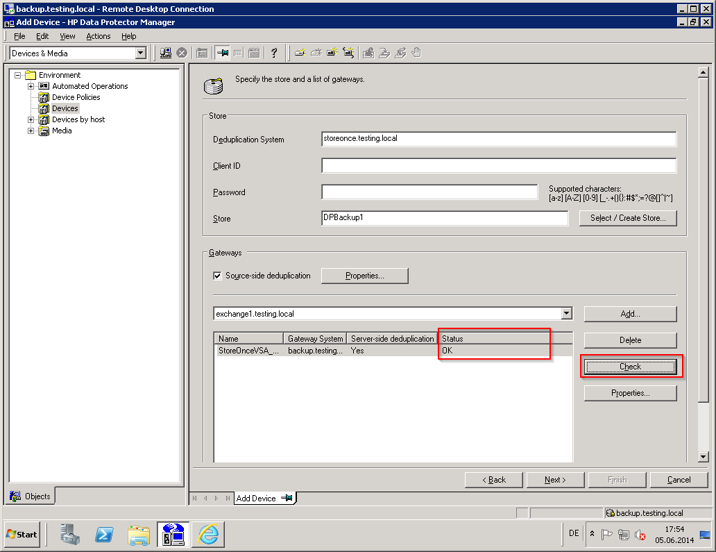716x552 pixels.
Task: Click the Server-side deduplication column header
Action: [392, 339]
